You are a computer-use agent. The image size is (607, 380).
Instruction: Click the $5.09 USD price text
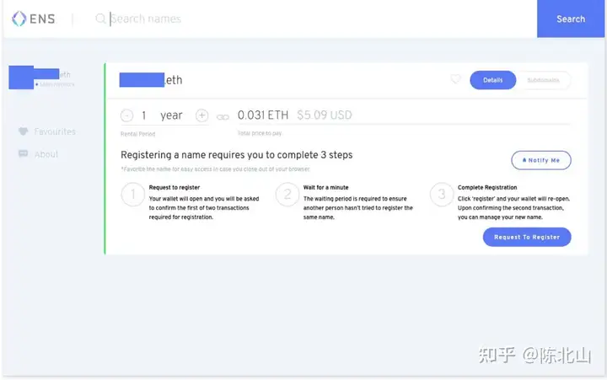[x=325, y=115]
